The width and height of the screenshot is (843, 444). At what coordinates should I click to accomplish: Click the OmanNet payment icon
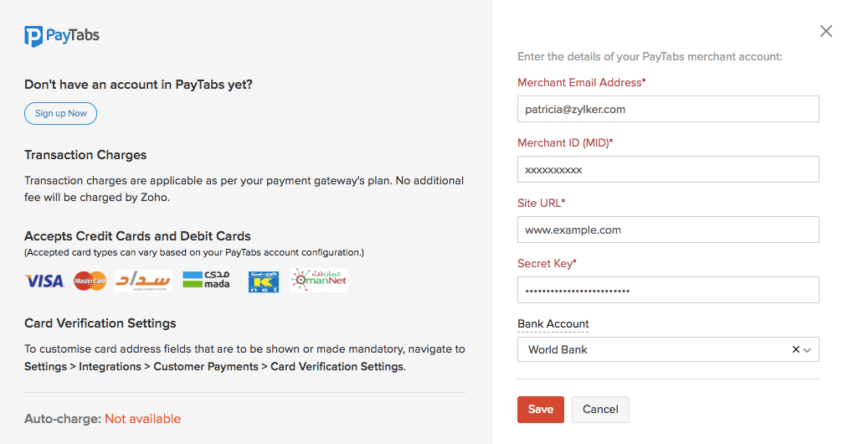click(319, 280)
